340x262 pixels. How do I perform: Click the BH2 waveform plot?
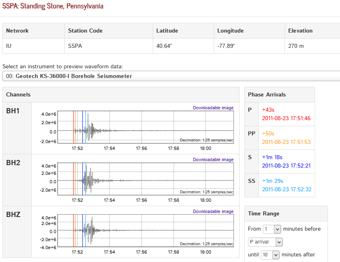click(x=145, y=179)
